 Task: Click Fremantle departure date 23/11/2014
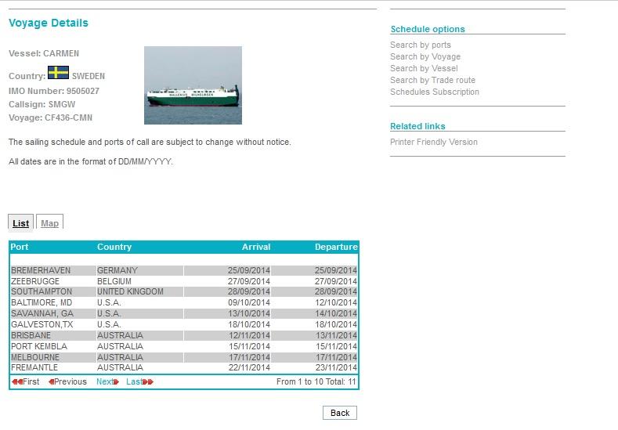click(x=336, y=367)
